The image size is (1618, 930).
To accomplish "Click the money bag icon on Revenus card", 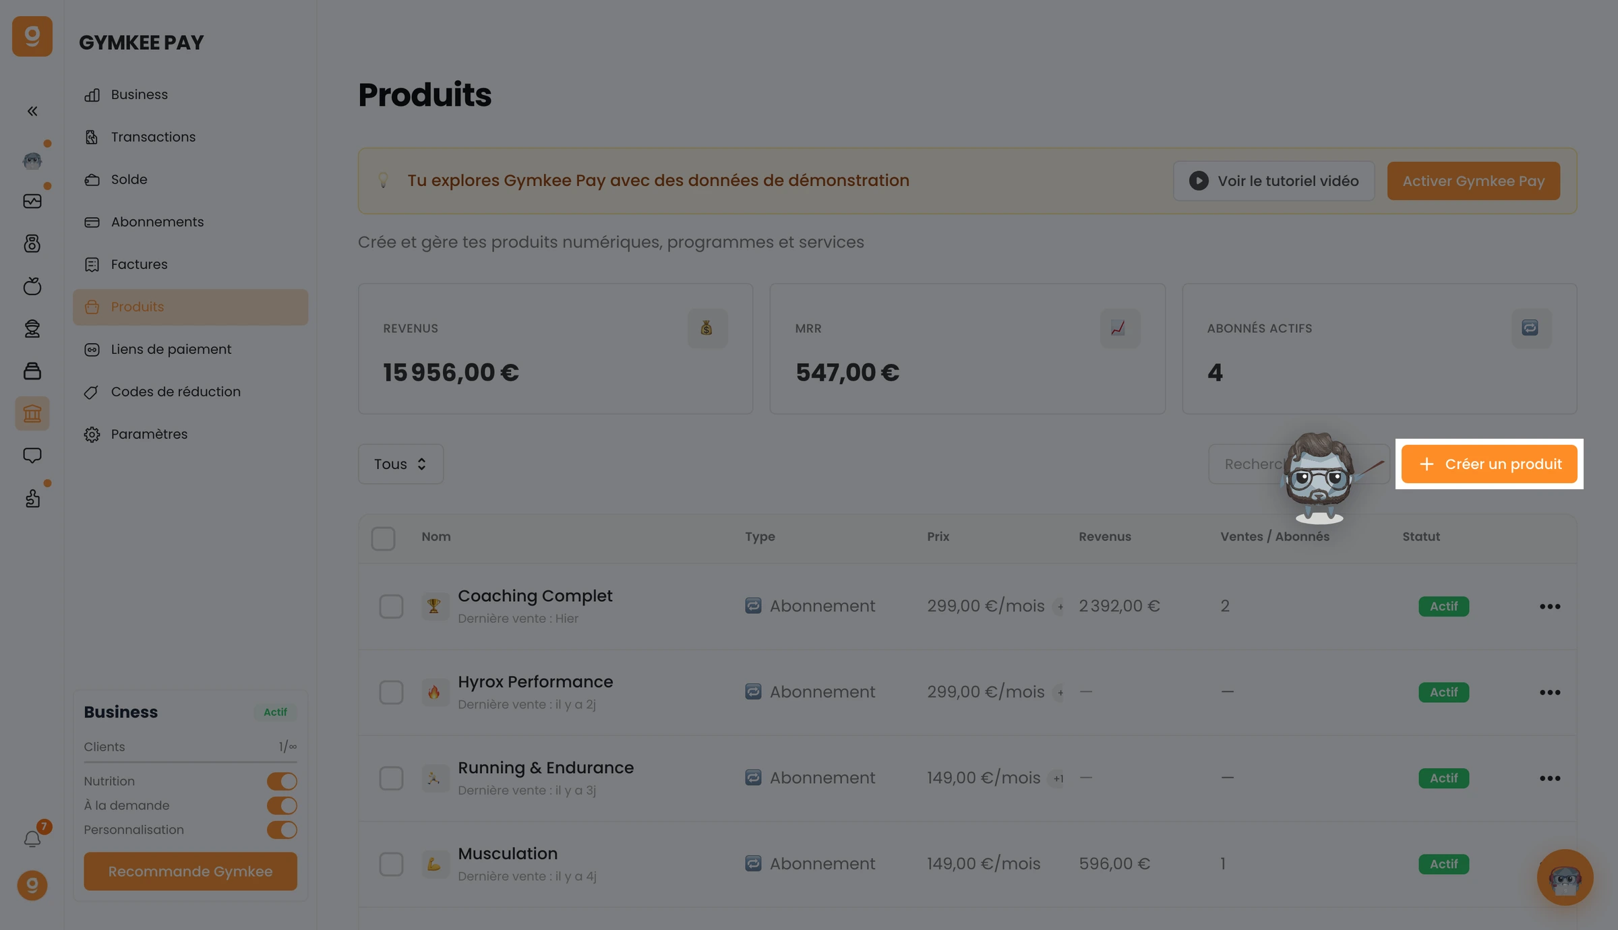I will click(707, 328).
